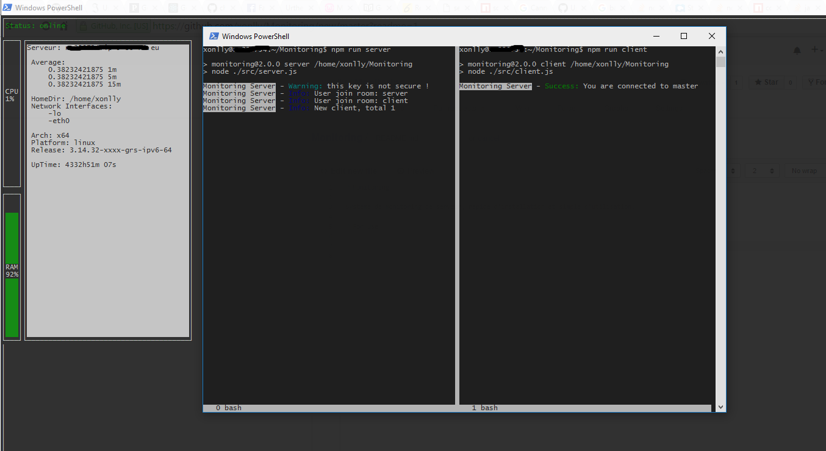Click the 'HomeDir: /home/xonlly' line
This screenshot has width=826, height=451.
(76, 99)
